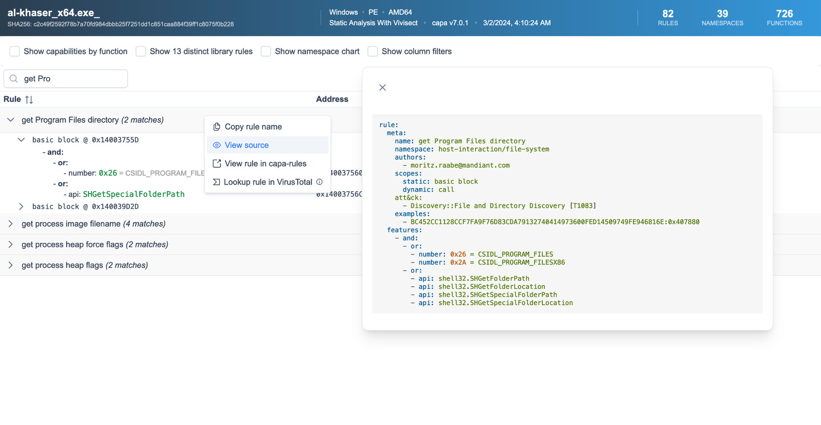
Task: Click the 82 RULES counter
Action: [x=668, y=18]
